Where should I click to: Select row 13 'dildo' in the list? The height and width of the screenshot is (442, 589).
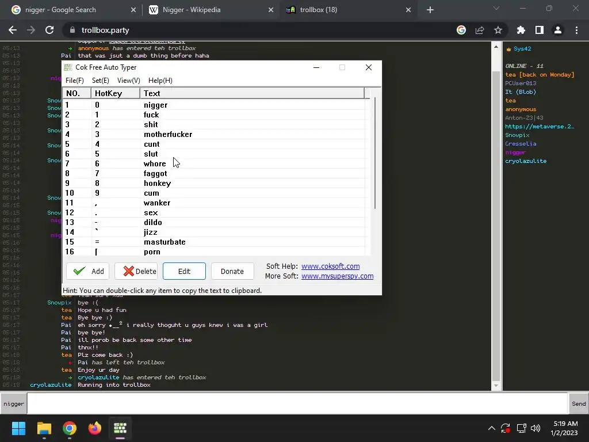pyautogui.click(x=214, y=223)
